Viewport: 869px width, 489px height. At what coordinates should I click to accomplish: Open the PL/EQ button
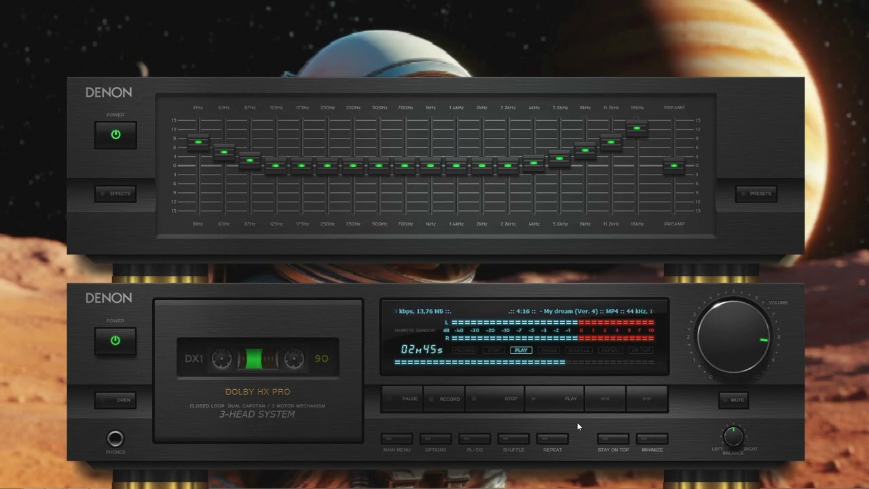475,439
